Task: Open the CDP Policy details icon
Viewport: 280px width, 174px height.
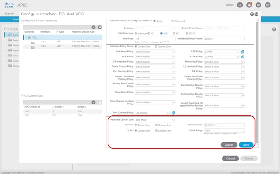Action: pos(243,52)
